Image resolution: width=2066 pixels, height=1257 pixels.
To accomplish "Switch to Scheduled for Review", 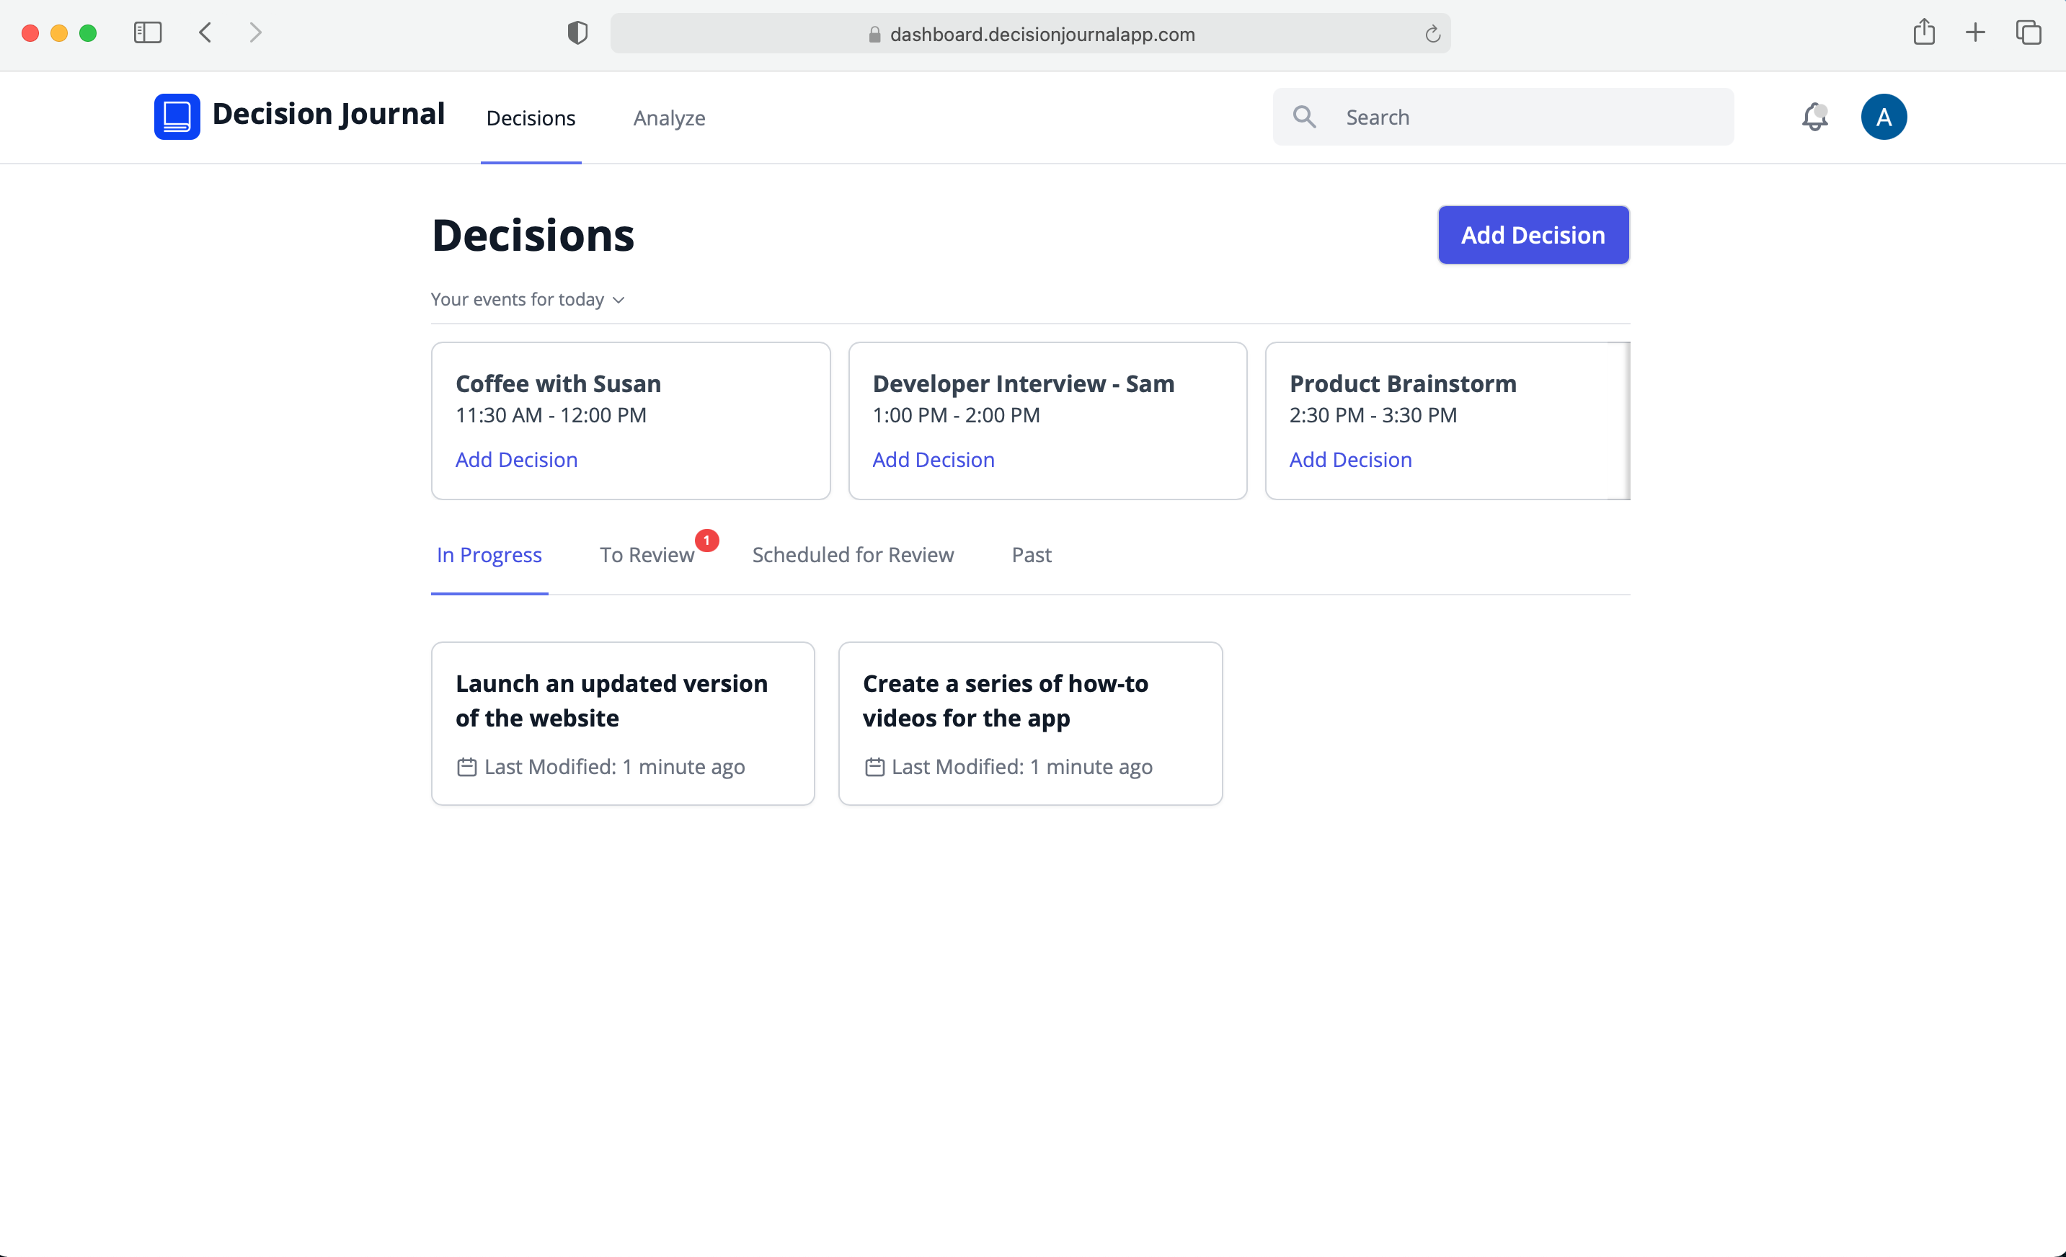I will pos(852,554).
